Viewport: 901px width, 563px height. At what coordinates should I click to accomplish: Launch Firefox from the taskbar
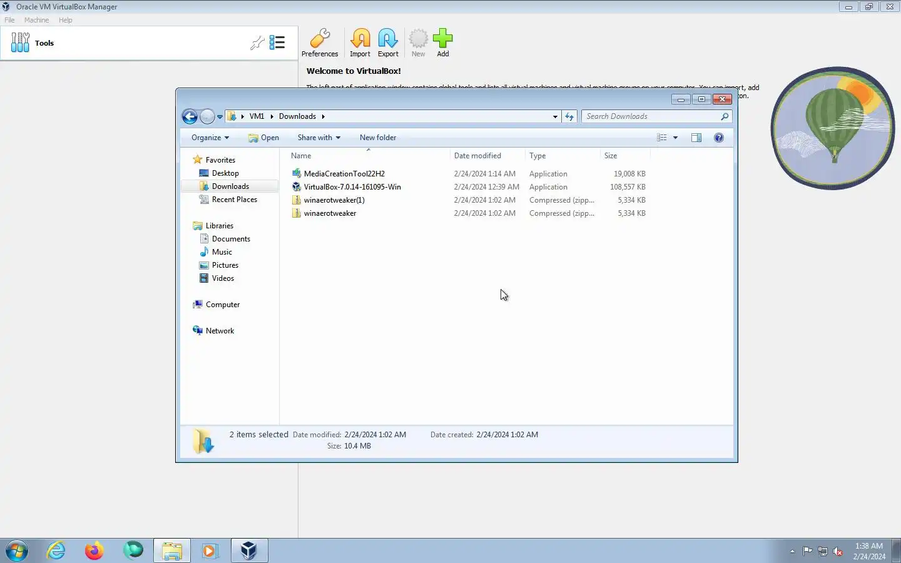94,550
